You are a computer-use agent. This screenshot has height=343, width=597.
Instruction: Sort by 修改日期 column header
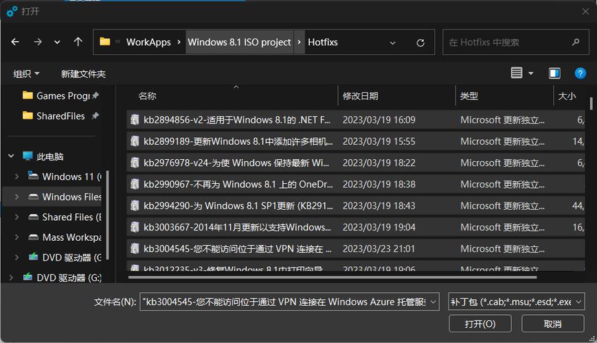coord(360,96)
